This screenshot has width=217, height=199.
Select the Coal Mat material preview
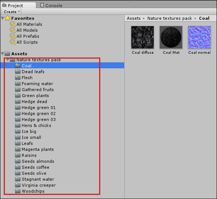[x=171, y=37]
